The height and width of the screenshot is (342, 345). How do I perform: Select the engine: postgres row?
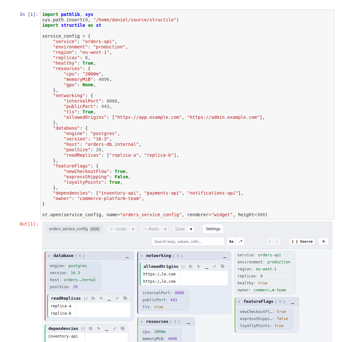(74, 266)
